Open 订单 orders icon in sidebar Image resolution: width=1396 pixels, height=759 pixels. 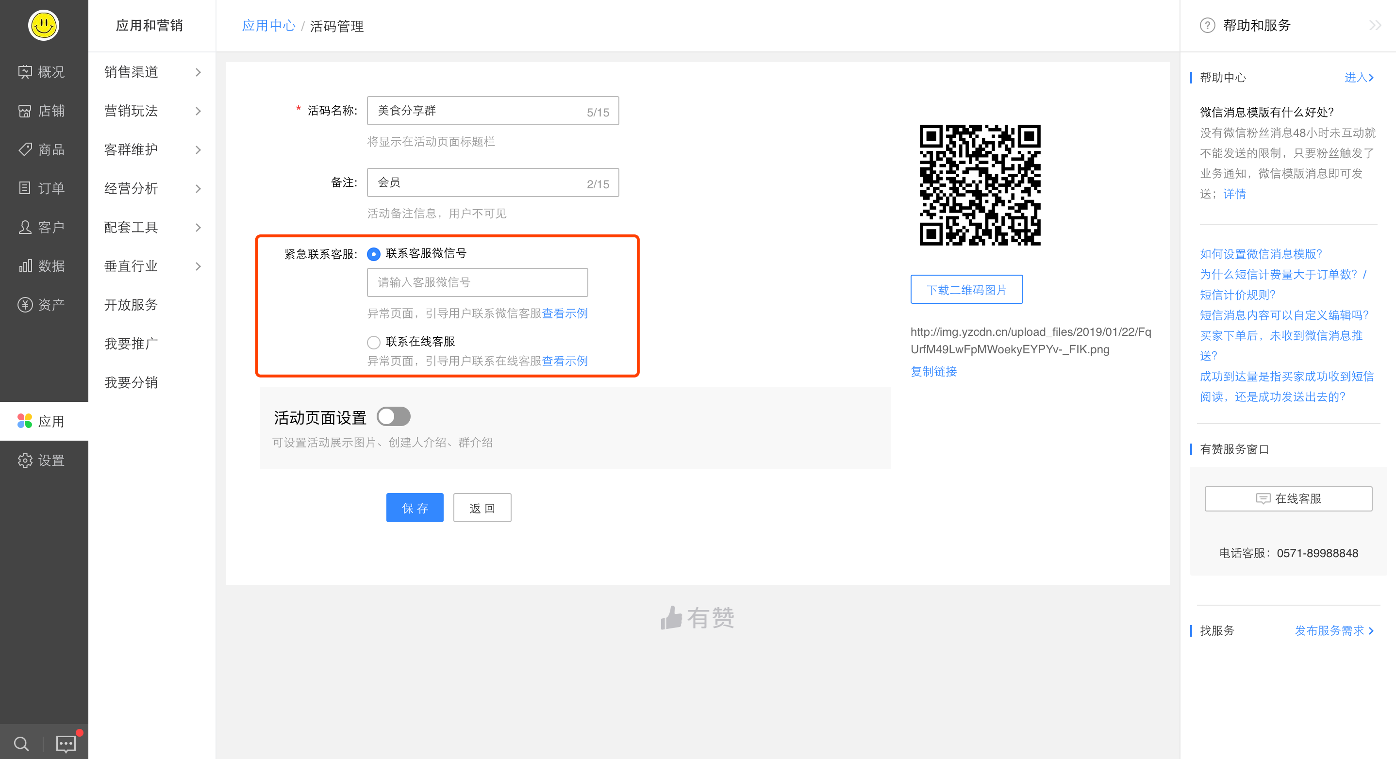point(25,188)
